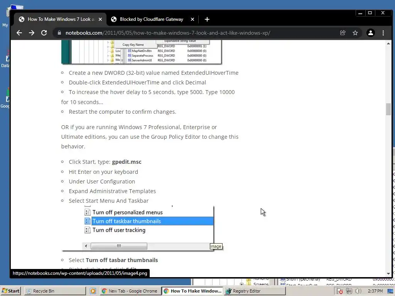Click 'Expand Administrative Templates' line
The height and width of the screenshot is (296, 395).
tap(112, 191)
